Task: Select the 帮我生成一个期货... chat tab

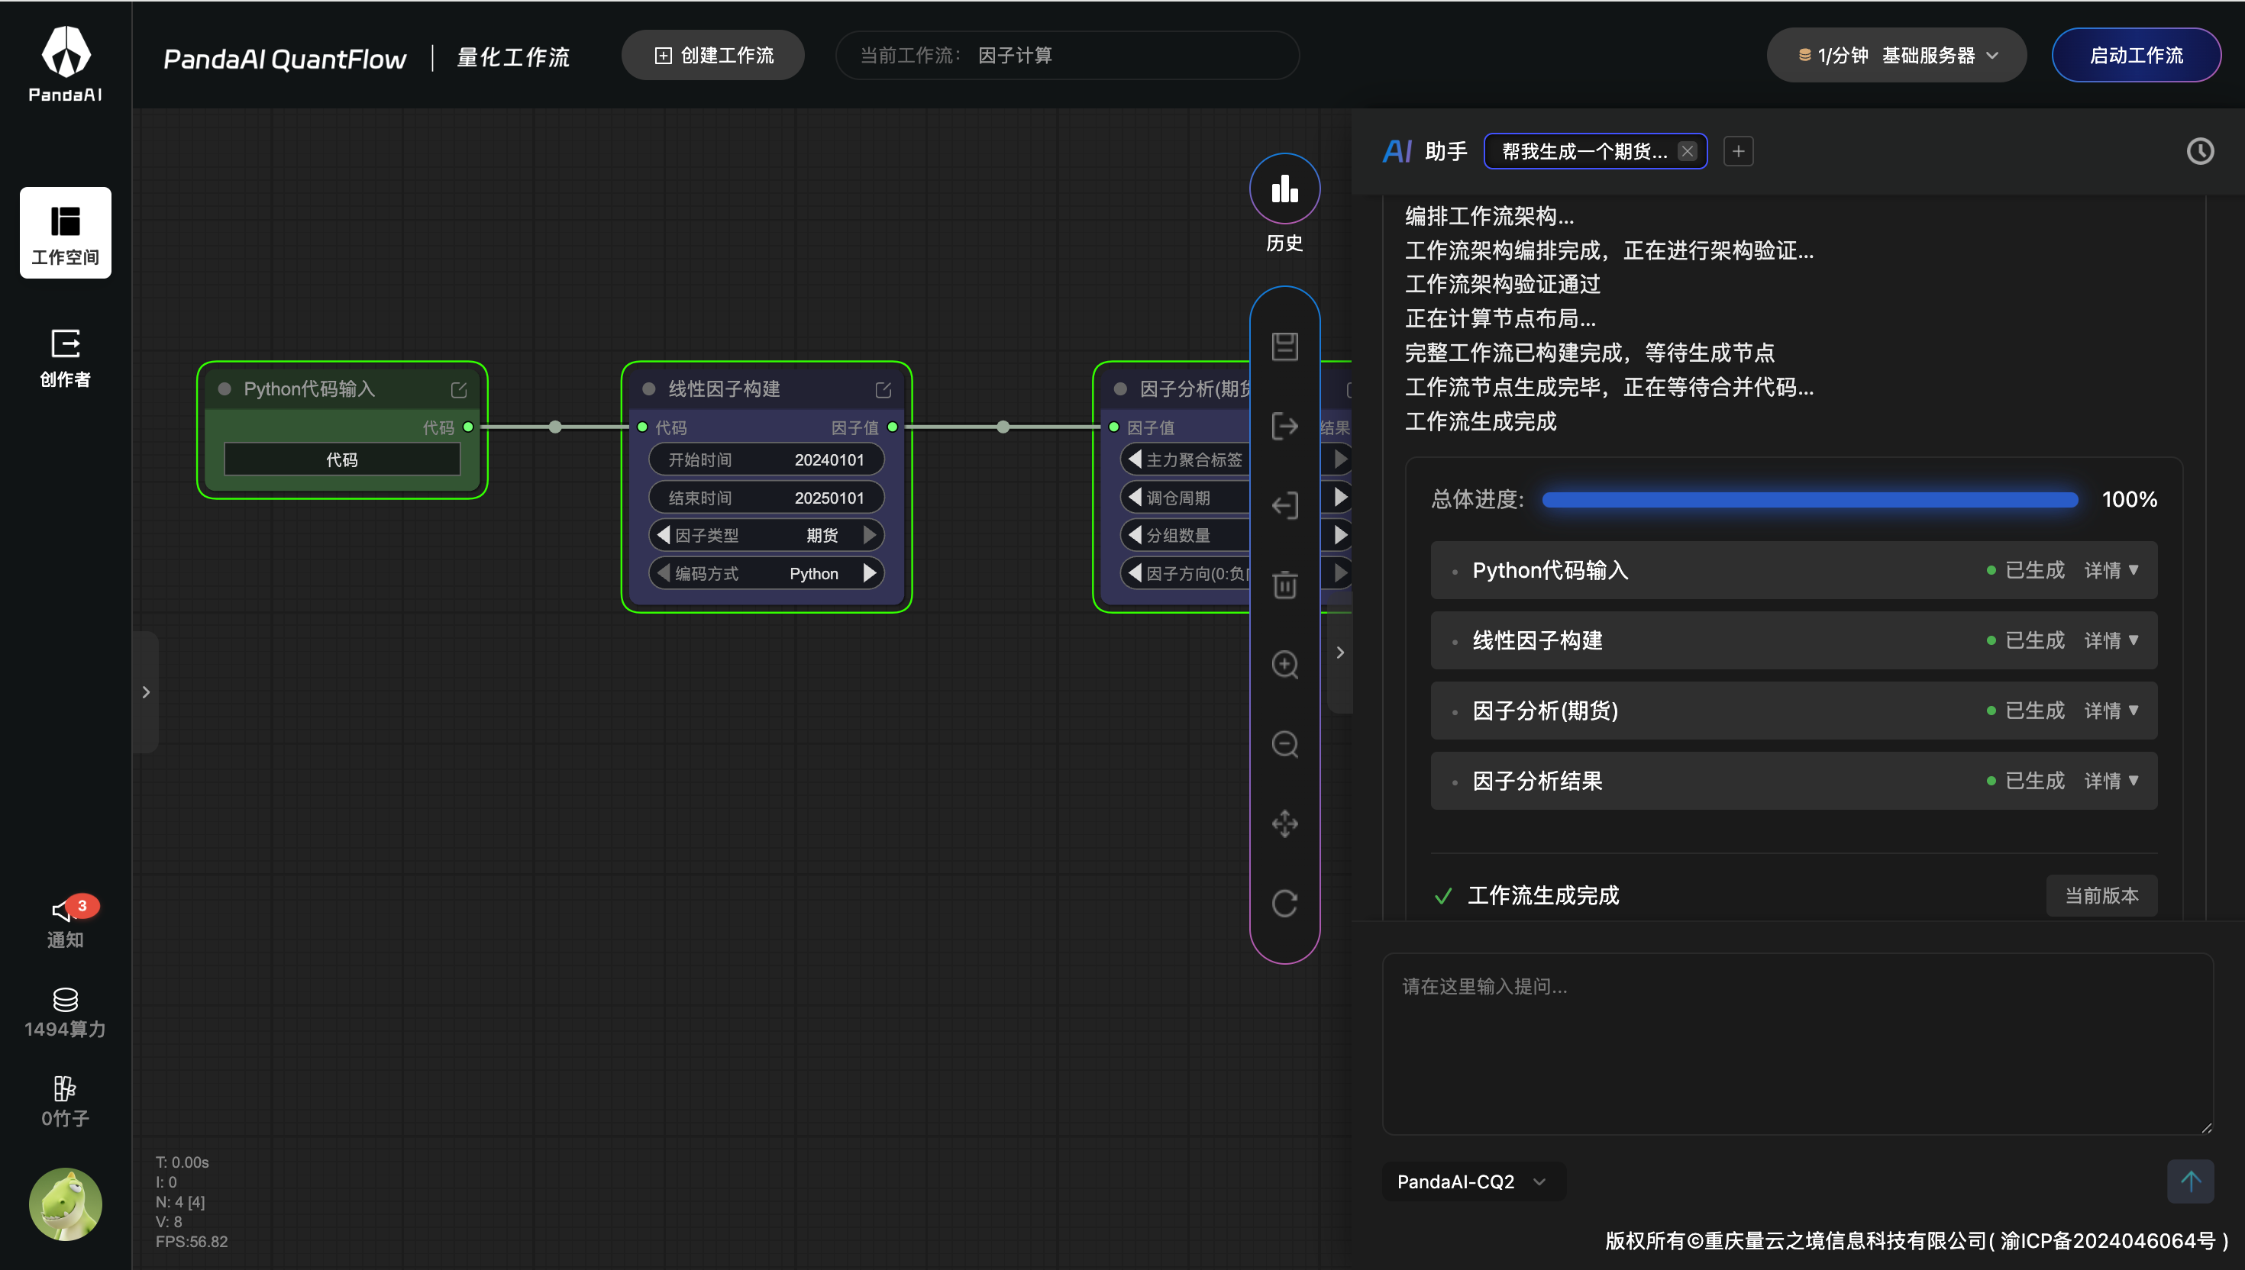Action: 1584,151
